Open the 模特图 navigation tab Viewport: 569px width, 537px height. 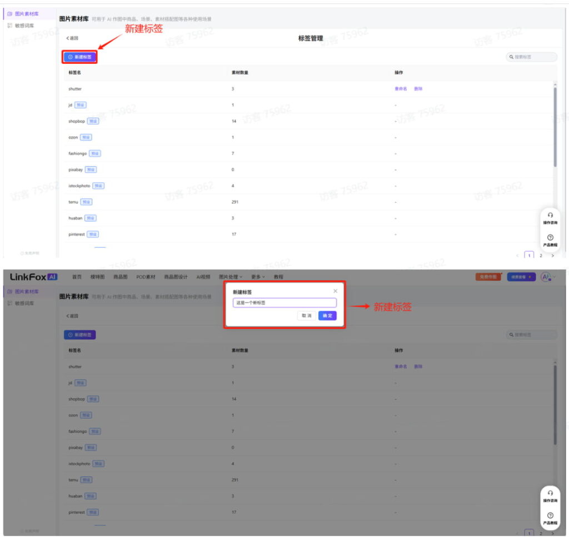(97, 277)
